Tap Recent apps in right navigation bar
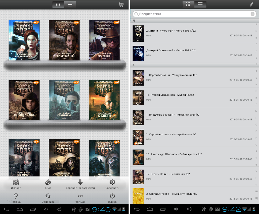This screenshot has height=214, width=259. click(x=163, y=209)
